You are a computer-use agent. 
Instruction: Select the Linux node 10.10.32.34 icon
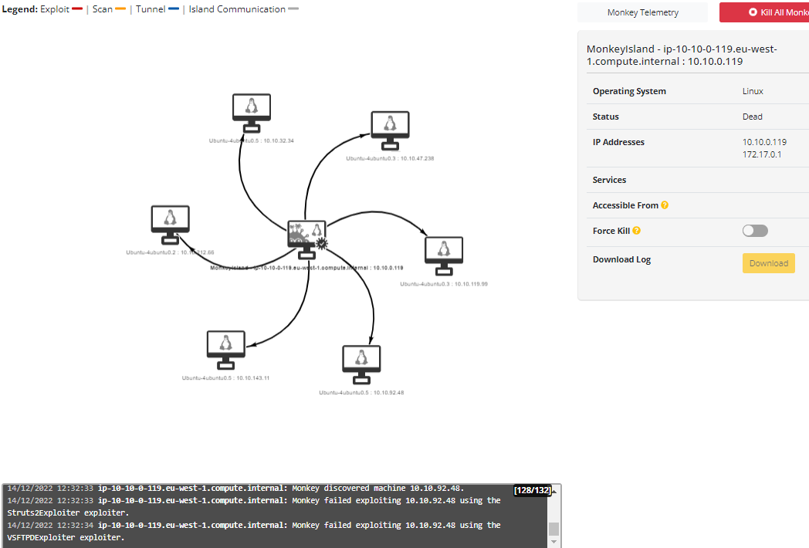tap(251, 113)
